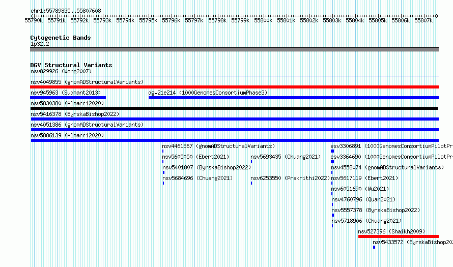
Task: Click the 55800k ruler tick label
Action: pos(263,20)
